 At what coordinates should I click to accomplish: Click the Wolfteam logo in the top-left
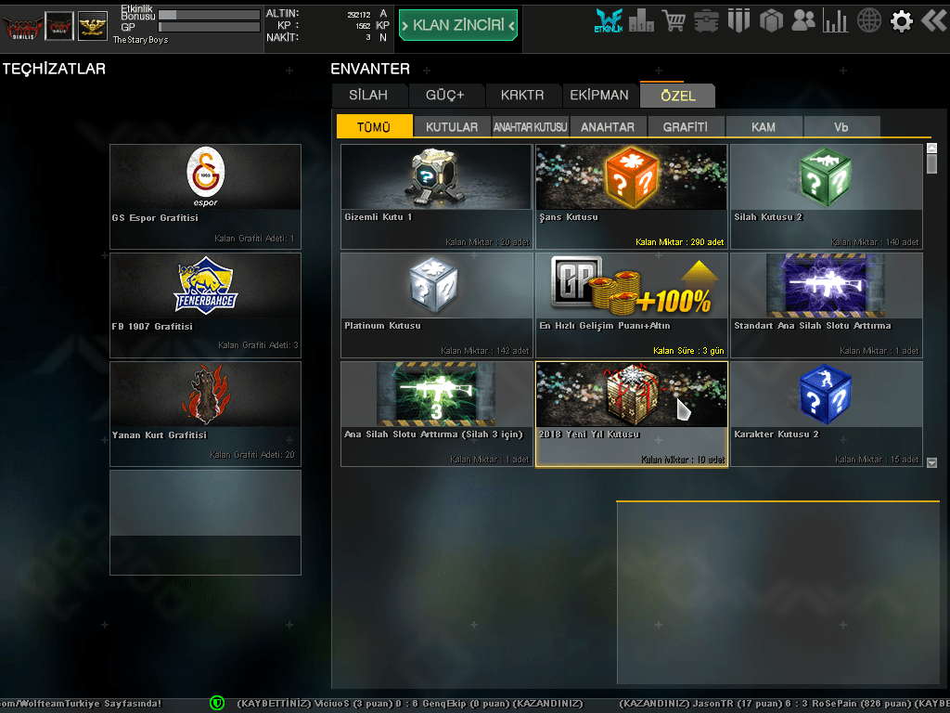coord(22,27)
